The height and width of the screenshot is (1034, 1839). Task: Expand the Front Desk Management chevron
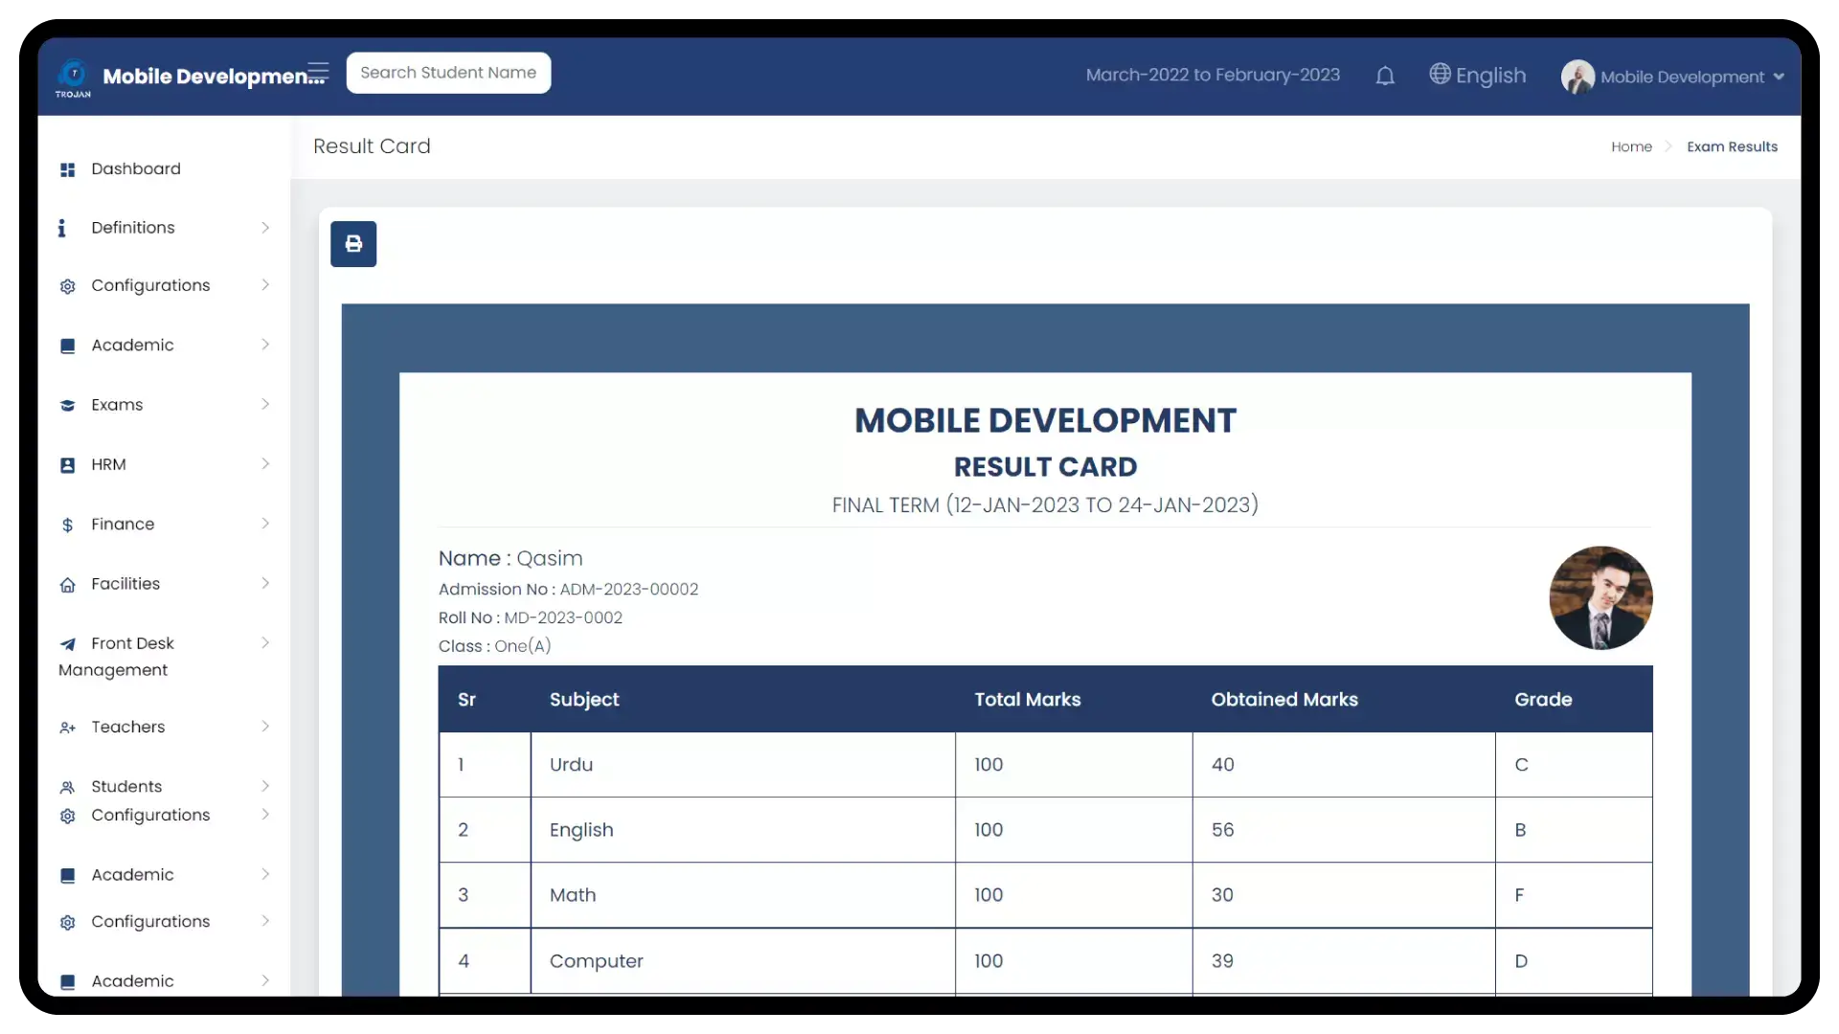pyautogui.click(x=265, y=642)
